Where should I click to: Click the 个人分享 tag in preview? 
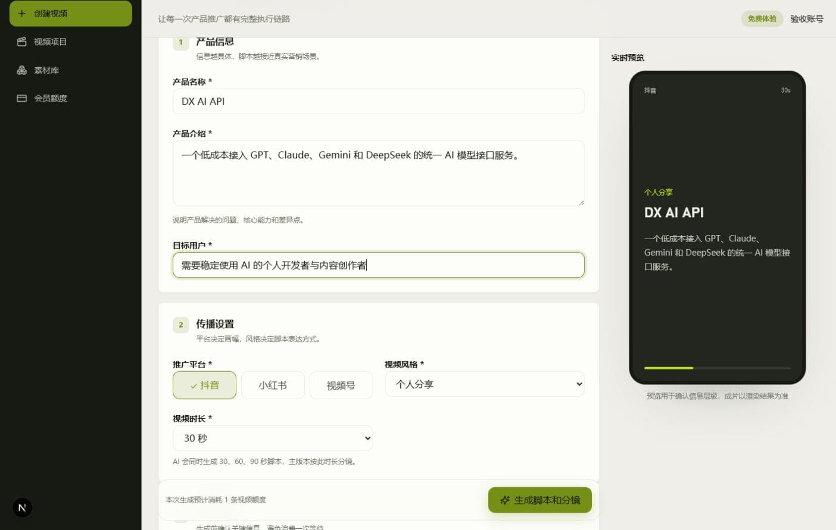659,192
